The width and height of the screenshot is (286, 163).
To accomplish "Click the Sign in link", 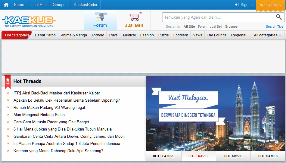I will [247, 5].
